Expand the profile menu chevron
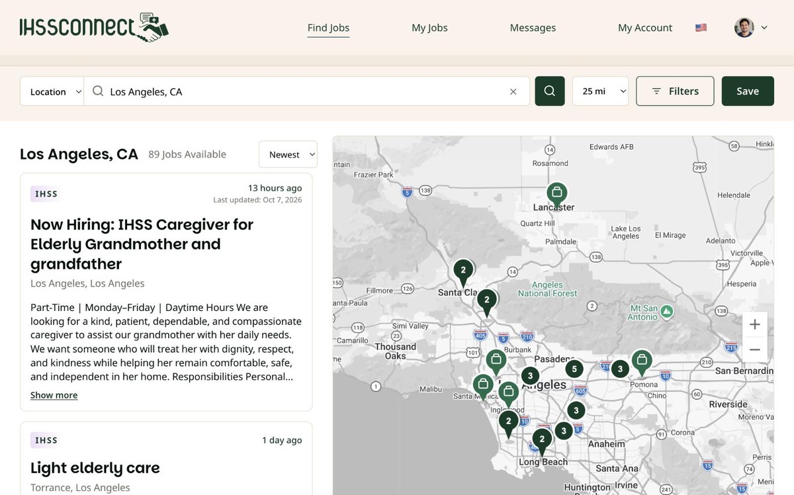The height and width of the screenshot is (495, 794). pos(764,28)
